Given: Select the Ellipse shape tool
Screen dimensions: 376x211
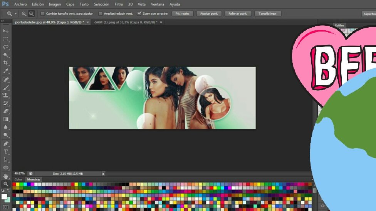Looking at the screenshot, I should point(6,168).
